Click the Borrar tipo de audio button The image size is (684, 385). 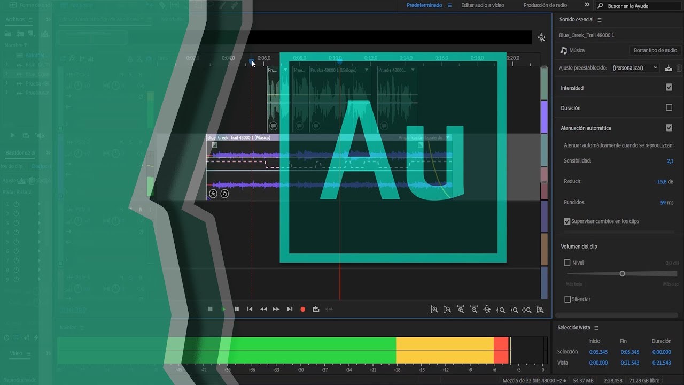(655, 50)
